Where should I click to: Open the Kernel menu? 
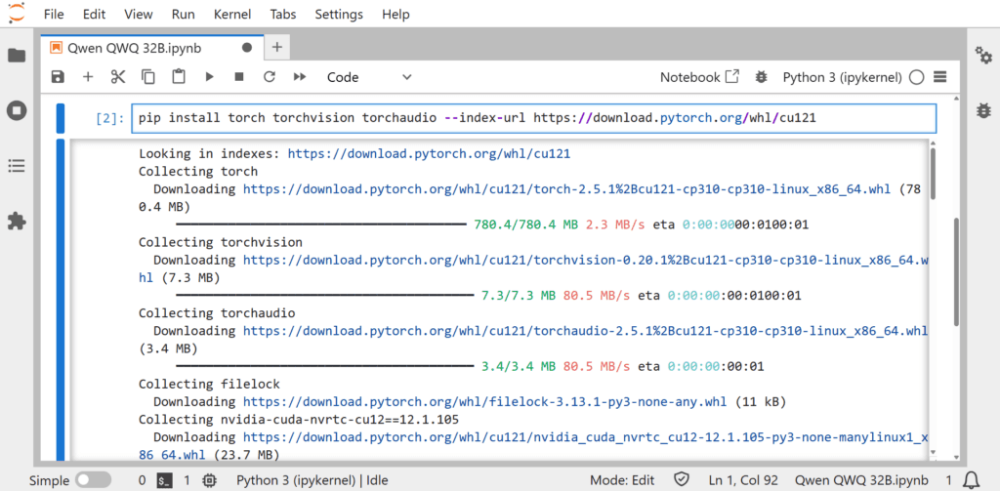pyautogui.click(x=230, y=15)
